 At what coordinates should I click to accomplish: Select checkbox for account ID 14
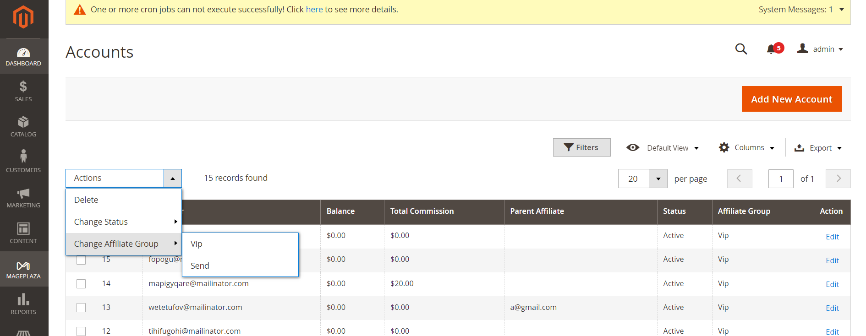81,284
